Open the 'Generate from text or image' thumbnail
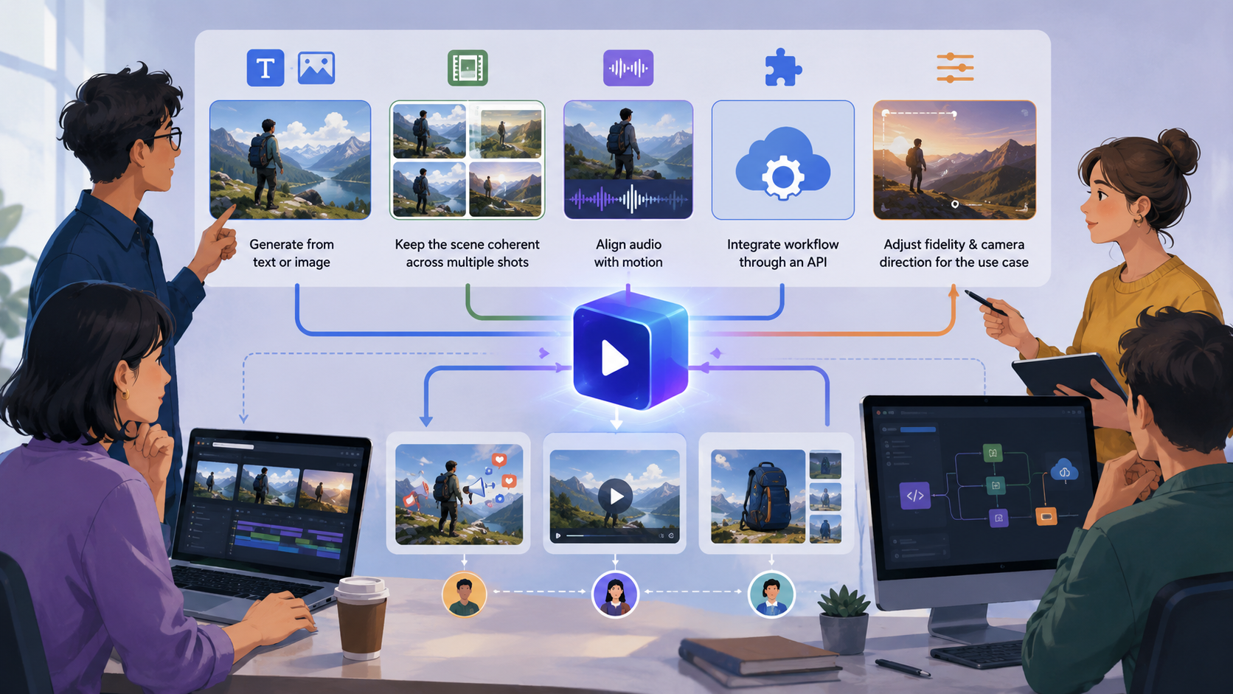This screenshot has width=1233, height=694. point(291,160)
